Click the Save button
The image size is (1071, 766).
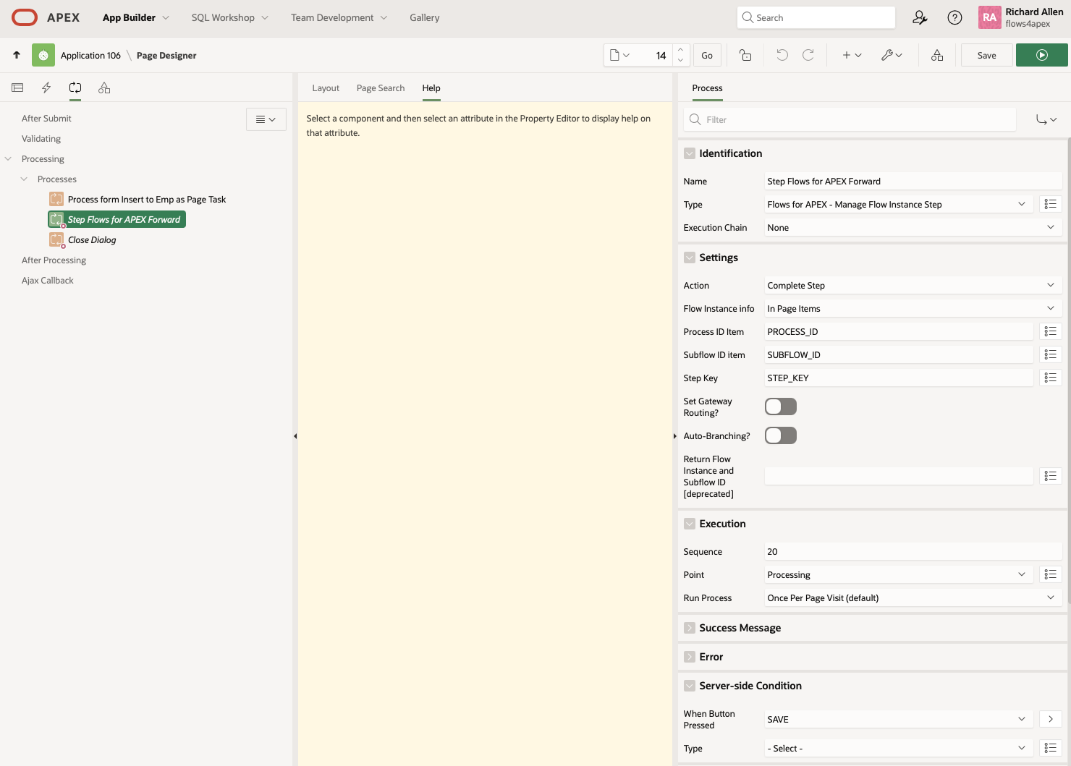point(986,55)
